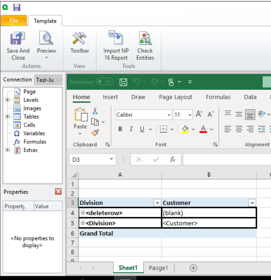The width and height of the screenshot is (271, 280).
Task: Redo the action in Excel
Action: (155, 82)
